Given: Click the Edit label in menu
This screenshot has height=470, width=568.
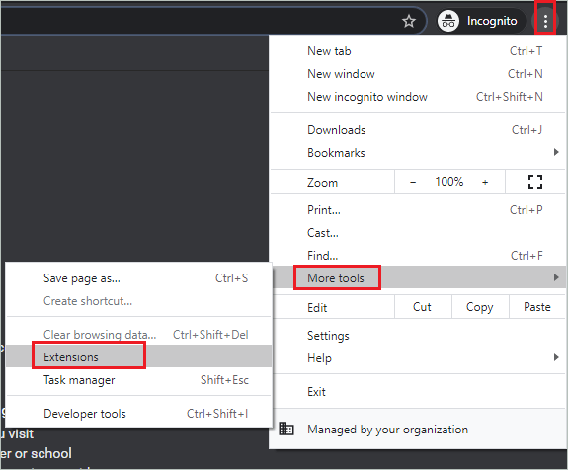Looking at the screenshot, I should tap(317, 308).
